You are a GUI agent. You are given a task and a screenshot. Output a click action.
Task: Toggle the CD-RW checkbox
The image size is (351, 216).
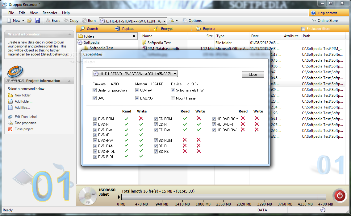tap(156, 130)
